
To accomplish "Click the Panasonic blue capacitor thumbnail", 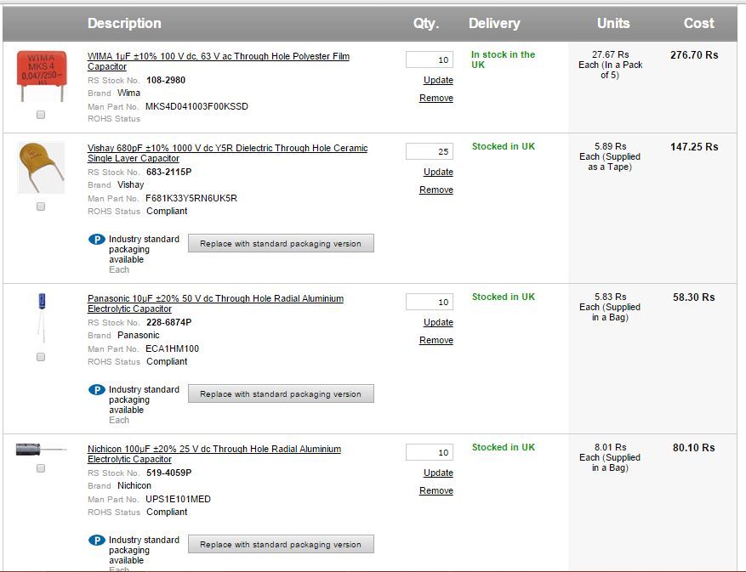I will click(x=42, y=318).
